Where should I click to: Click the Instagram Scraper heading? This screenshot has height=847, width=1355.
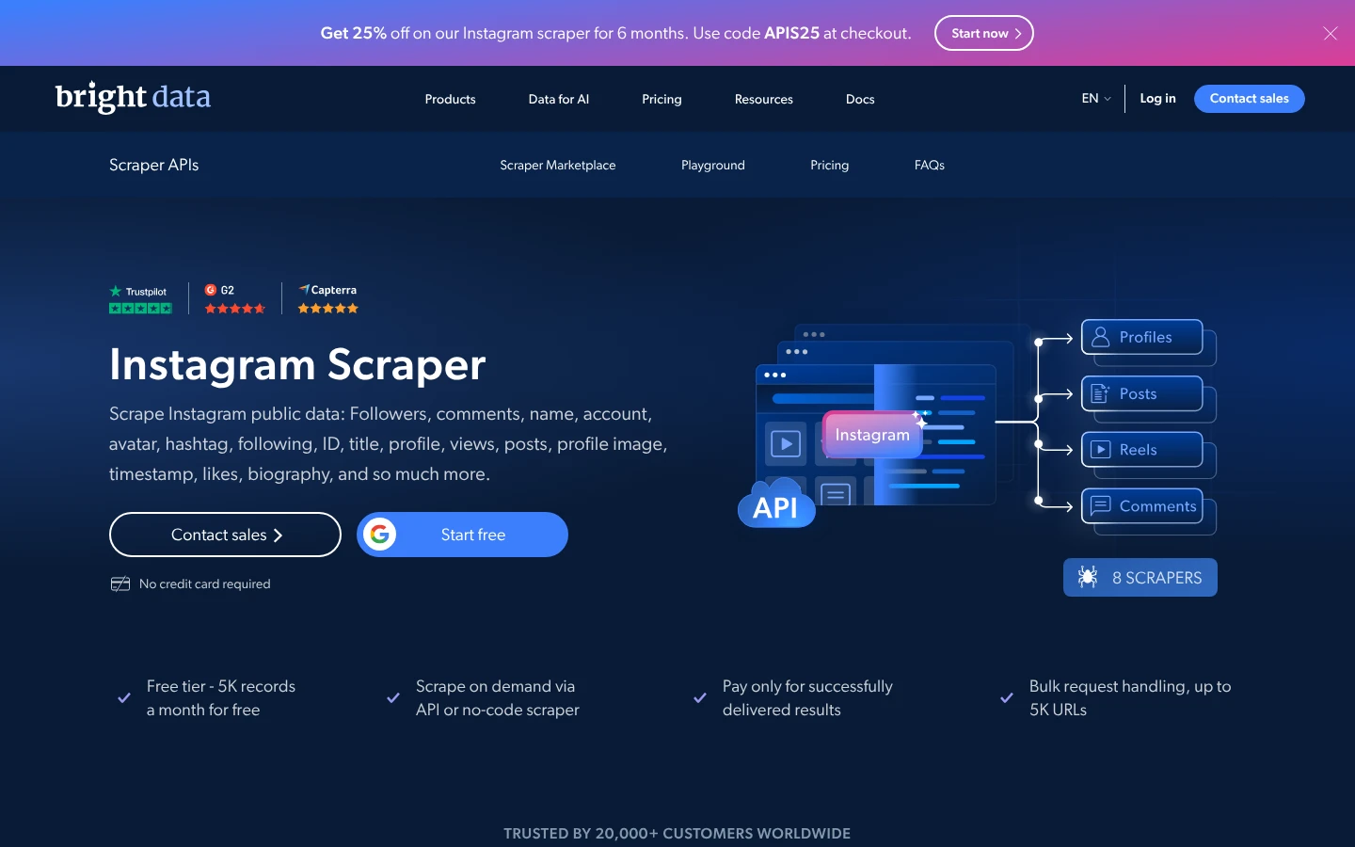click(x=297, y=364)
